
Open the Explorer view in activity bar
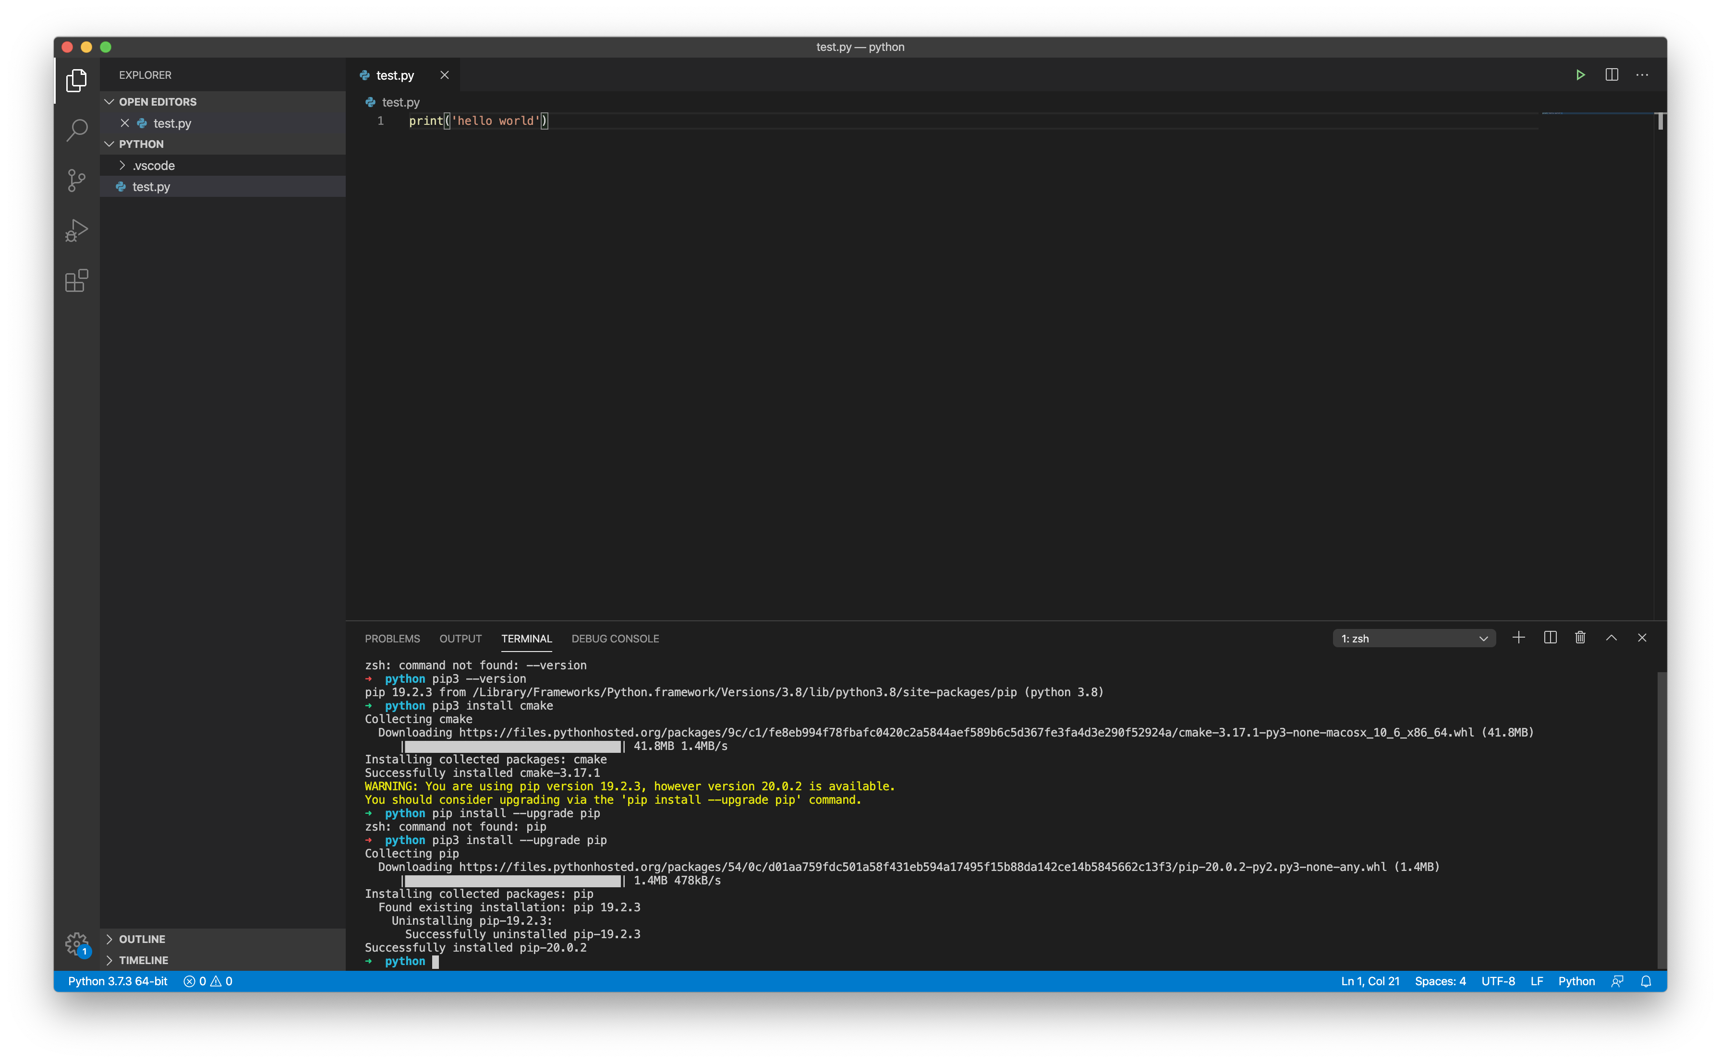coord(77,80)
